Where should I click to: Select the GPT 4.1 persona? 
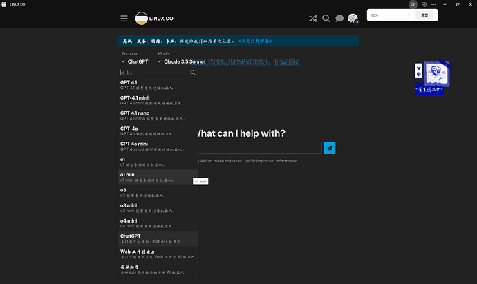[158, 85]
